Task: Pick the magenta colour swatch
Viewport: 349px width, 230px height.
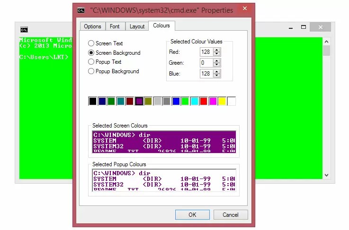Action: [x=213, y=101]
